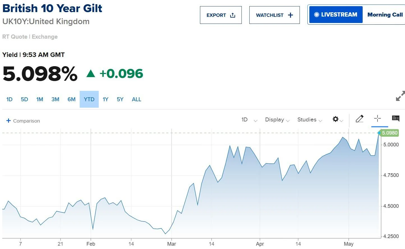Click the 21 label on the date axis
The height and width of the screenshot is (249, 405).
(60, 244)
